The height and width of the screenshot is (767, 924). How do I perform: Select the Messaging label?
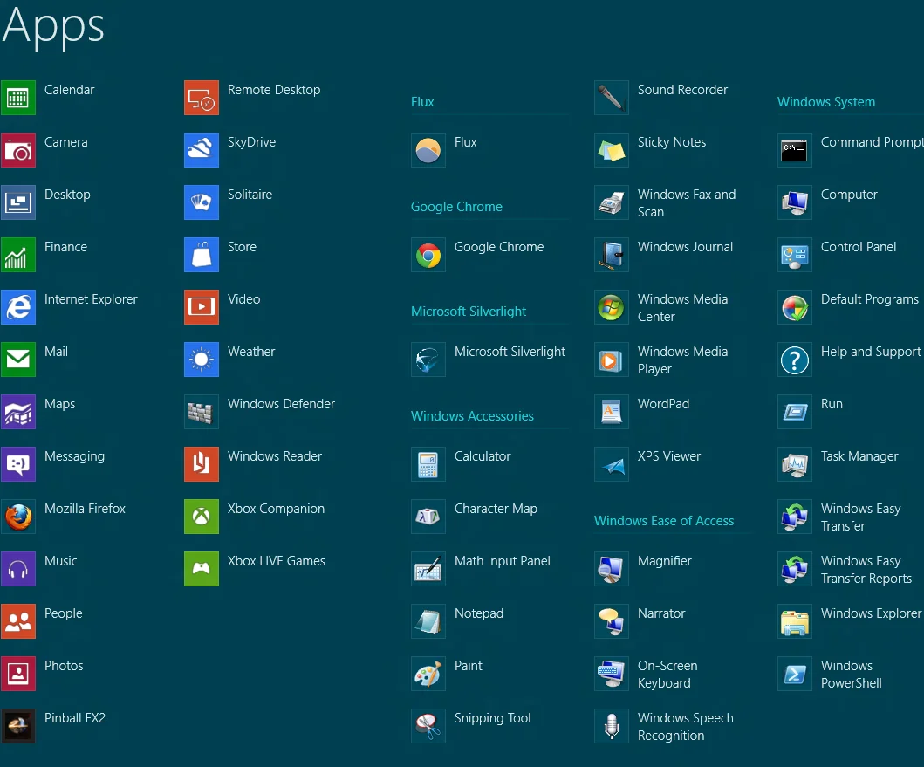tap(74, 457)
